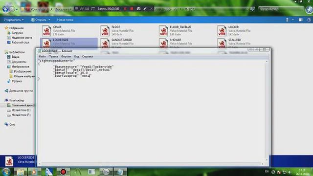Viewport: 313px width, 176px height.
Task: Open the Упорядочить dropdown
Action: (x=14, y=20)
